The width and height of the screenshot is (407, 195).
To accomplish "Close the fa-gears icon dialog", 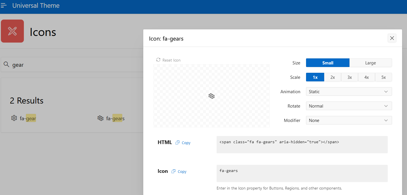I will [392, 38].
